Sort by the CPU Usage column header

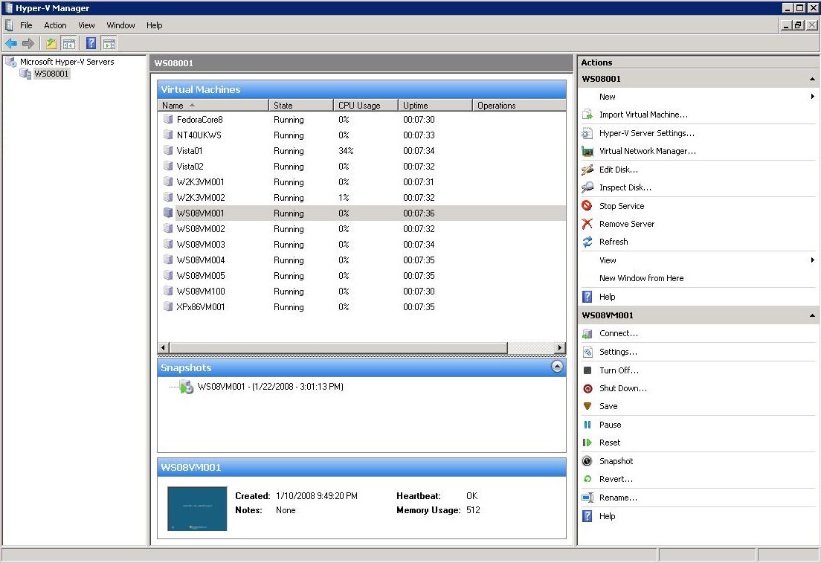[365, 106]
